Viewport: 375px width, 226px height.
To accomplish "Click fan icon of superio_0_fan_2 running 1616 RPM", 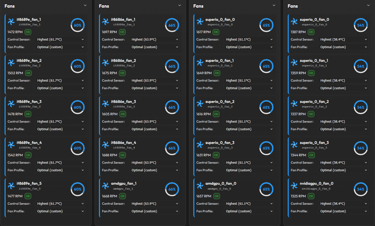I will 200,104.
